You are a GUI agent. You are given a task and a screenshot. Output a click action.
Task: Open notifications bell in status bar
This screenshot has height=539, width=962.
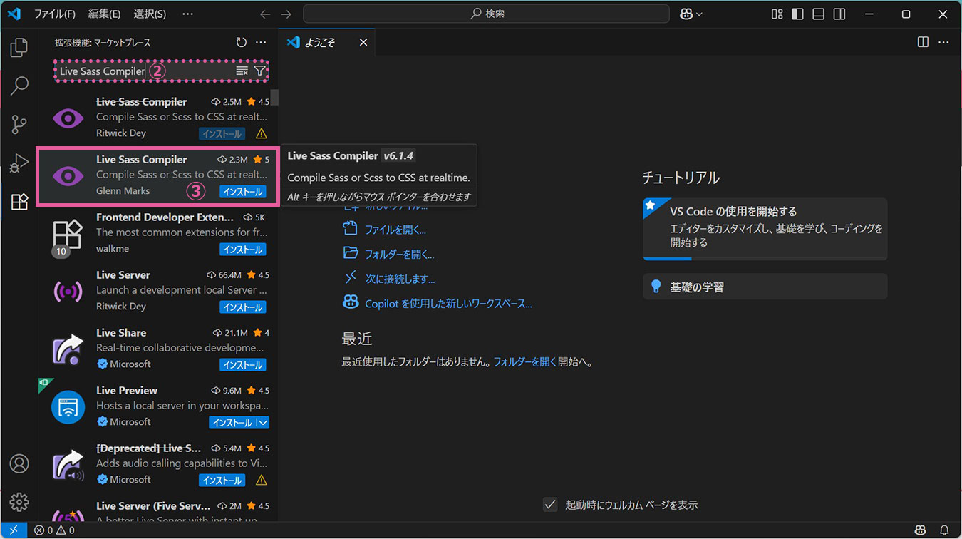point(944,530)
